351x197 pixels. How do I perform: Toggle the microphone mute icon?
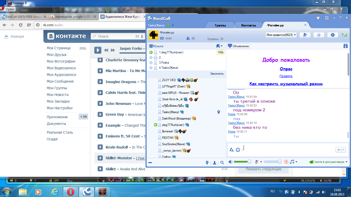256,162
